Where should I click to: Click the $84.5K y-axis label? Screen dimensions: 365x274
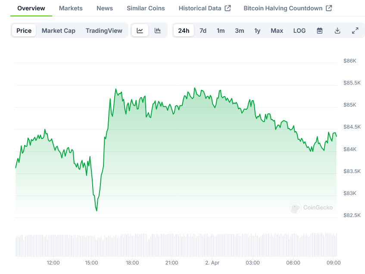352,127
